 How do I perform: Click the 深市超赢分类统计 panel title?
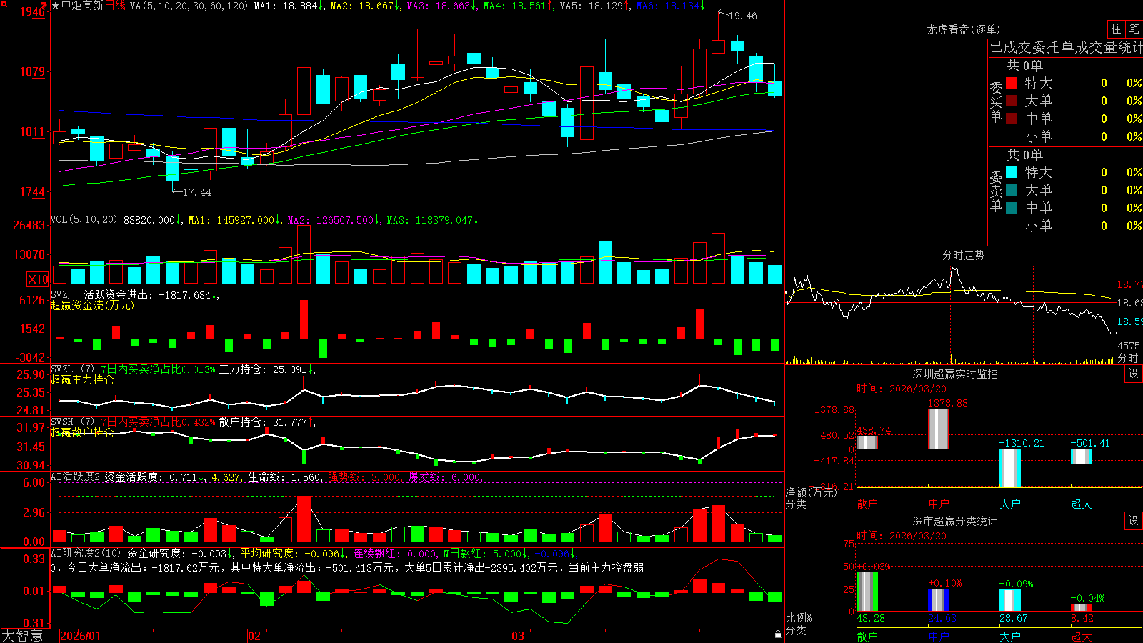954,521
